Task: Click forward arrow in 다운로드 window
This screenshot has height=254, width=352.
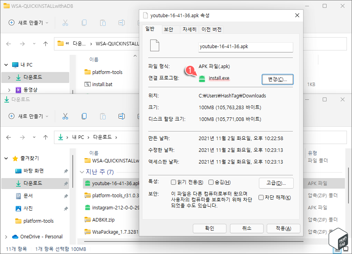Action: tap(22, 137)
